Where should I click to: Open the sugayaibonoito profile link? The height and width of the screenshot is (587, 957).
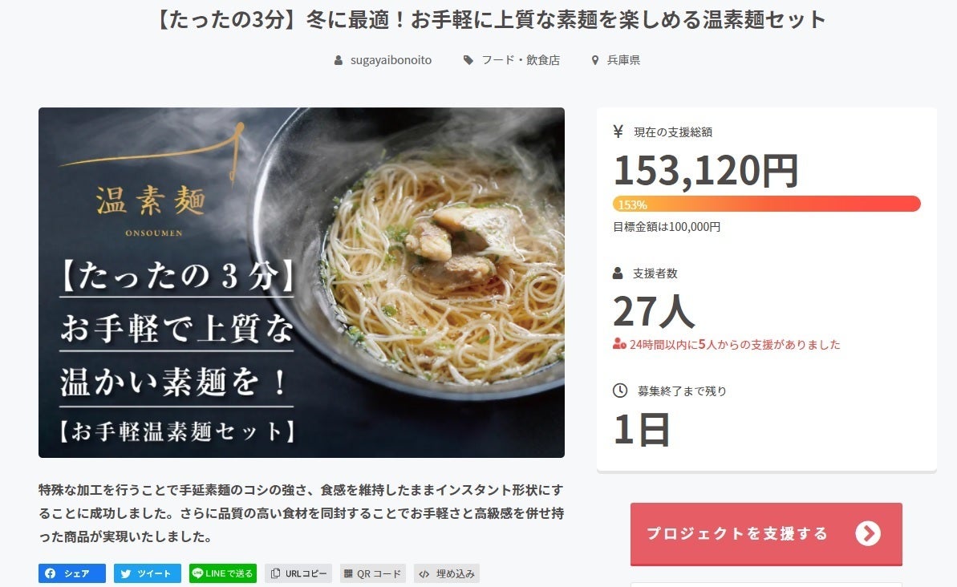391,60
